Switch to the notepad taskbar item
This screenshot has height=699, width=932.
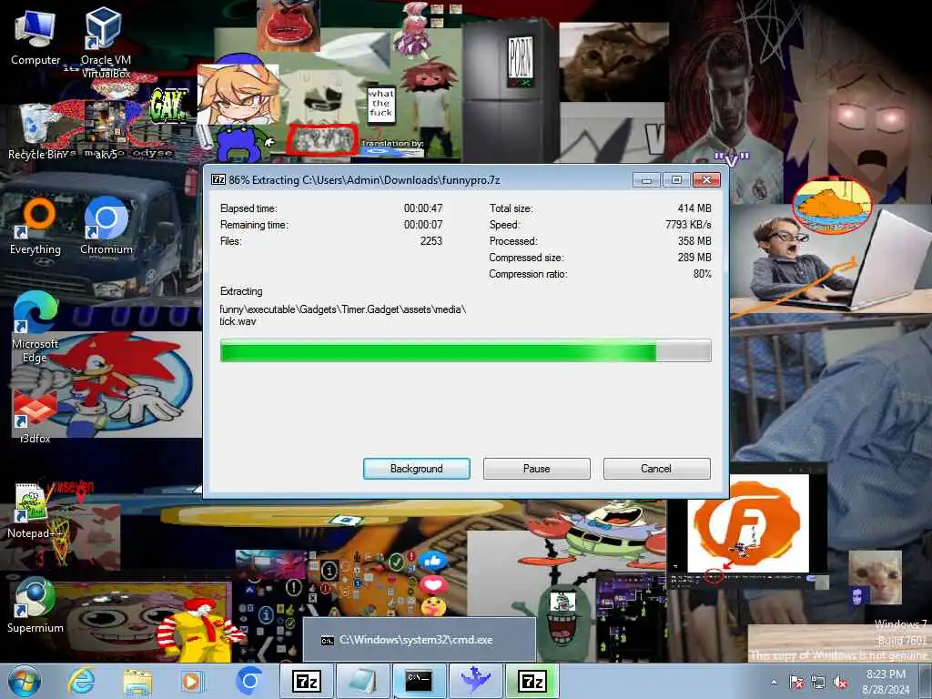[362, 681]
